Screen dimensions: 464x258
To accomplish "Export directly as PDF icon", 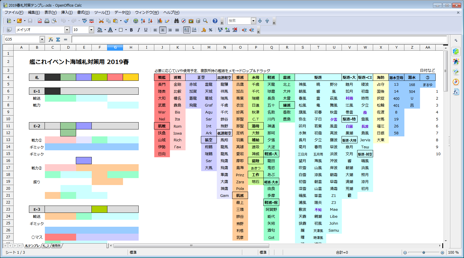I will click(x=40, y=21).
